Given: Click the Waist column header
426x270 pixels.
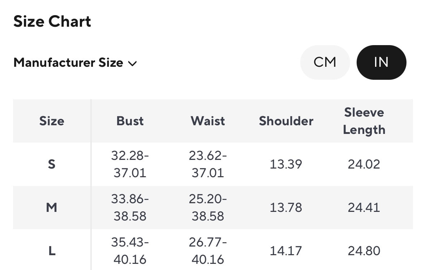Looking at the screenshot, I should (208, 121).
